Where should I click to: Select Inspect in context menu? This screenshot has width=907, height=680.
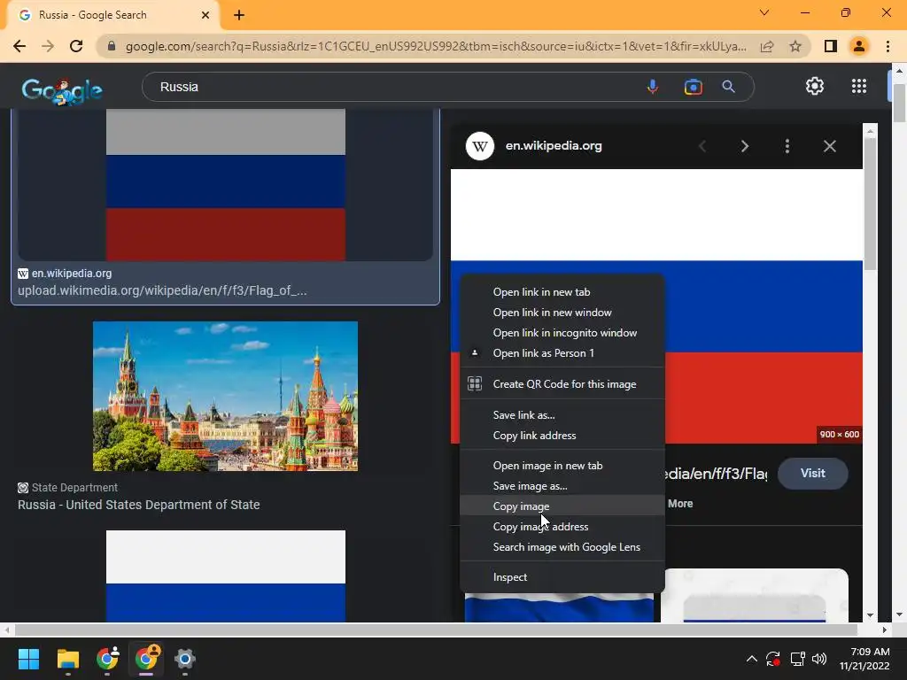pos(562,577)
